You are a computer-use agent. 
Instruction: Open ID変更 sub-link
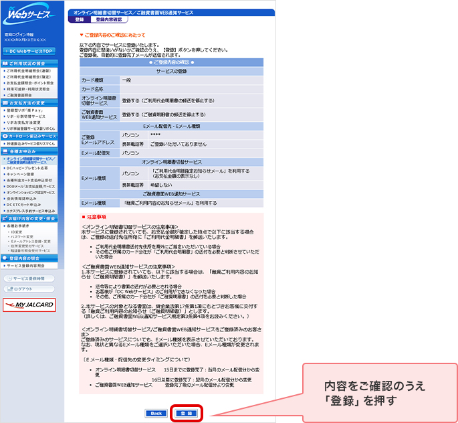[16, 232]
